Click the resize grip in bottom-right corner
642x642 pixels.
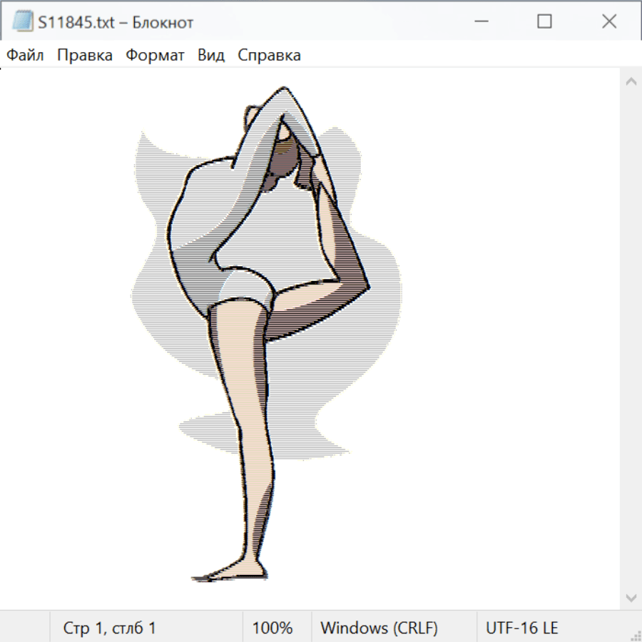click(x=635, y=635)
